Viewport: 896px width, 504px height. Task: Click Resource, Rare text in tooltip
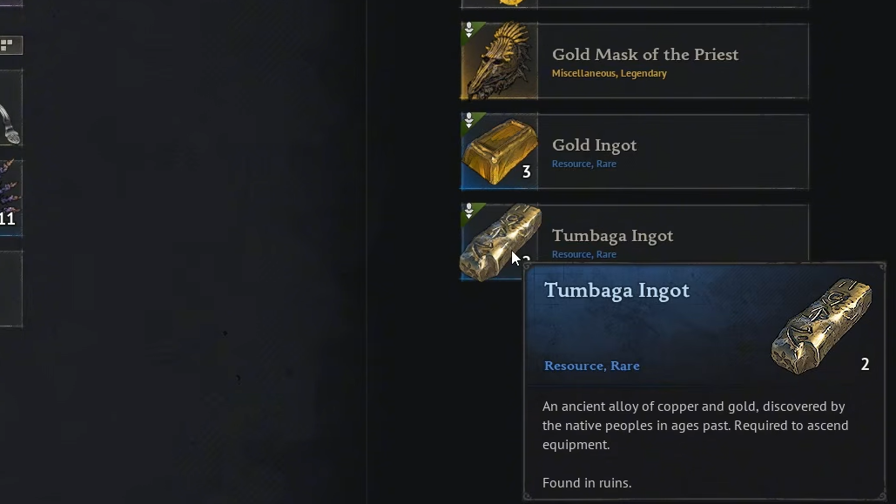coord(592,366)
